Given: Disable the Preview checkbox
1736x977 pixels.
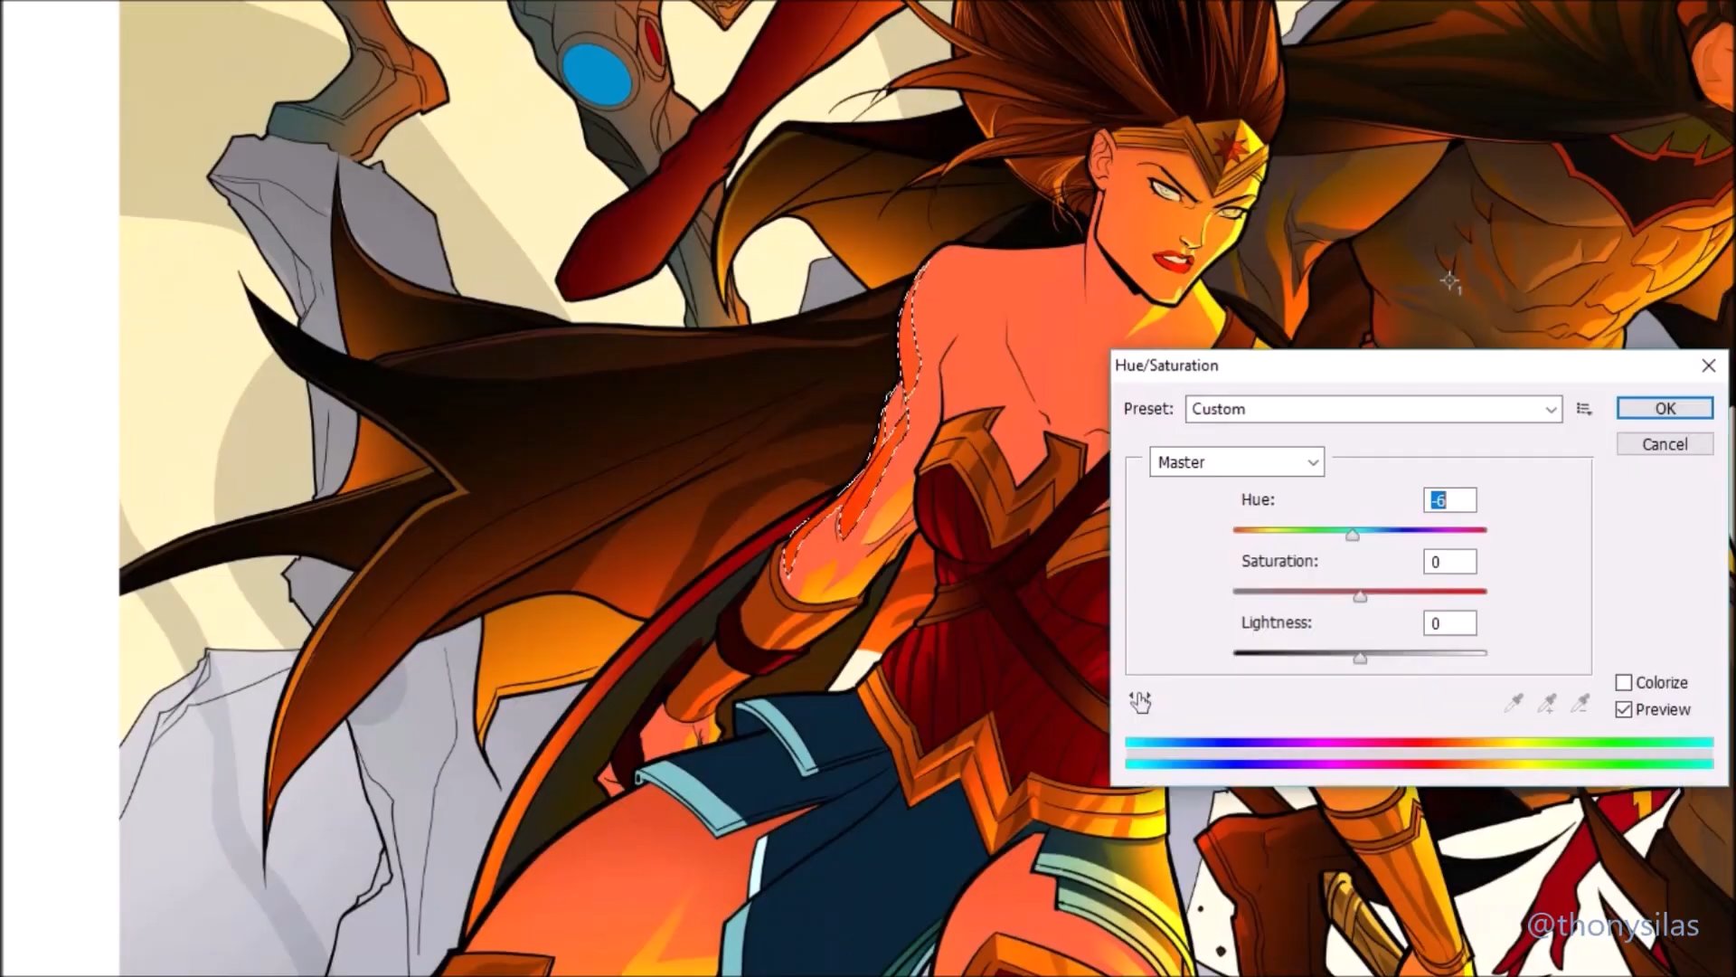Looking at the screenshot, I should pos(1624,710).
